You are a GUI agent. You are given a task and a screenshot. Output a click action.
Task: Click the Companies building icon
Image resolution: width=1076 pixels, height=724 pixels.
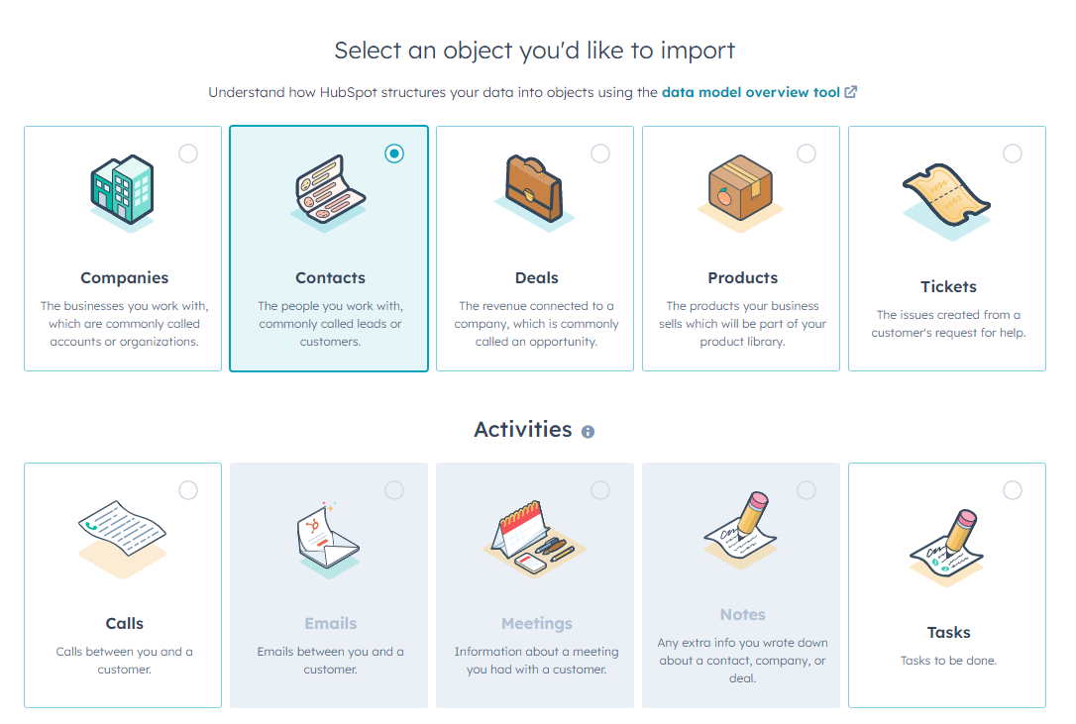pyautogui.click(x=122, y=191)
